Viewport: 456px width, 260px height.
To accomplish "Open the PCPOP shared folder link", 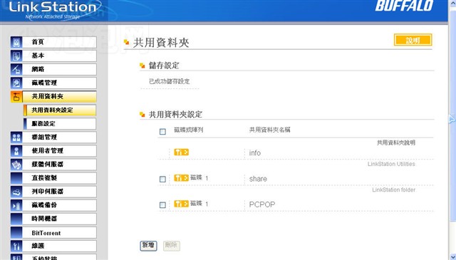I will point(262,204).
